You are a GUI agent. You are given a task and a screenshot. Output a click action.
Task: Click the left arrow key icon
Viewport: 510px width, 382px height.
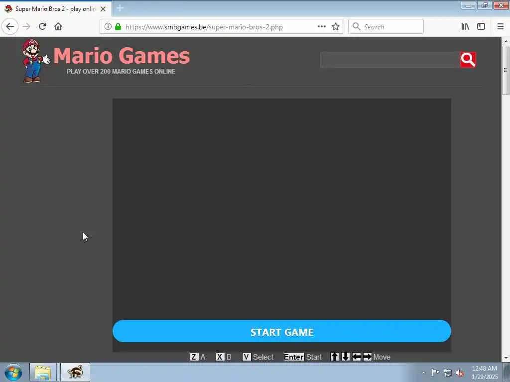click(357, 357)
